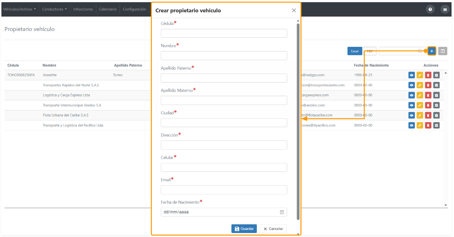Edit the Annettte row with pencil icon
454x237 pixels.
tap(420, 75)
